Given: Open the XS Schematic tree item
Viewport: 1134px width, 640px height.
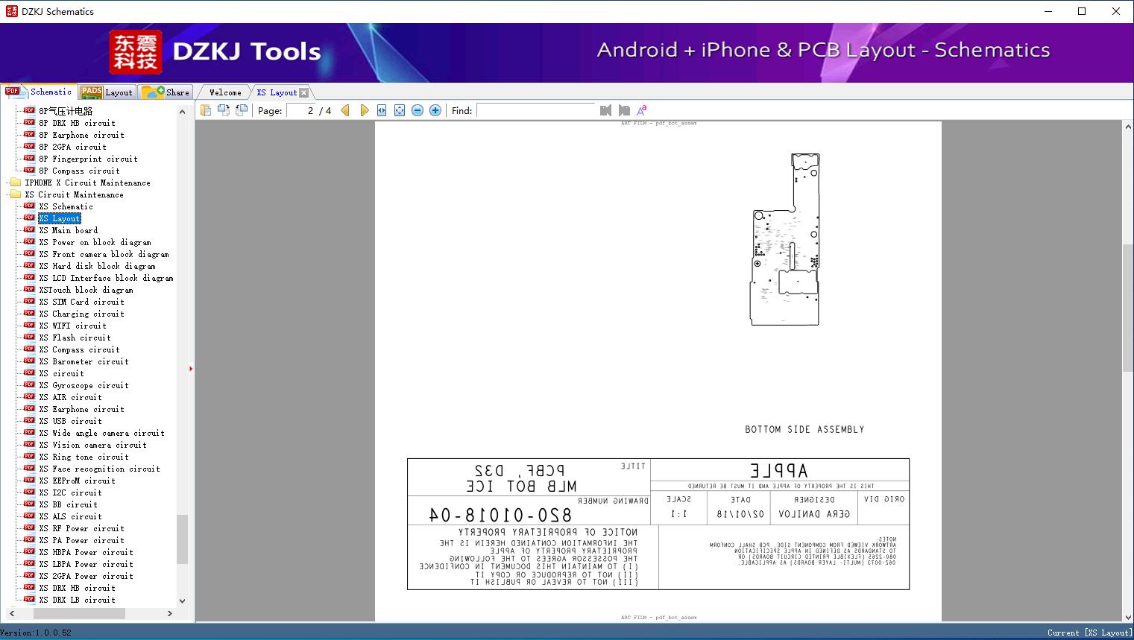Looking at the screenshot, I should [x=66, y=206].
